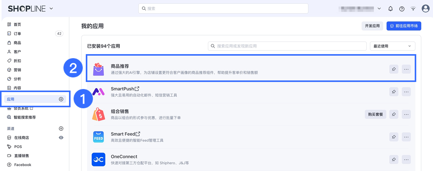Open the 最近使用 sort dropdown

coord(393,46)
